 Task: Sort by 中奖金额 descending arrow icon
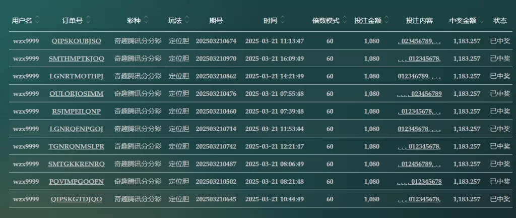pyautogui.click(x=482, y=22)
